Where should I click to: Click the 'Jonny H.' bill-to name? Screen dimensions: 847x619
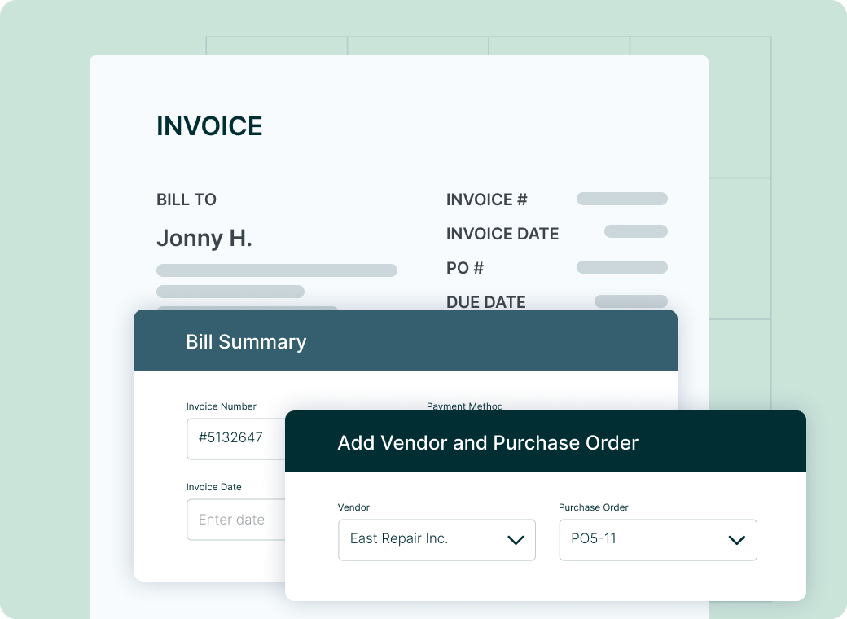click(x=204, y=238)
